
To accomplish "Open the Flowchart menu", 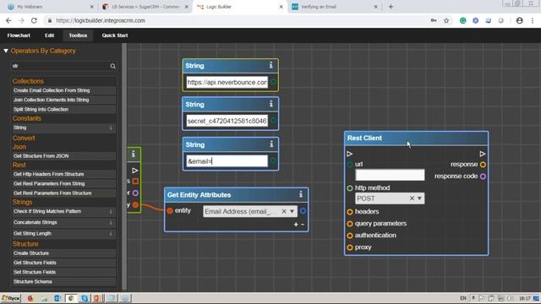I will tap(19, 35).
